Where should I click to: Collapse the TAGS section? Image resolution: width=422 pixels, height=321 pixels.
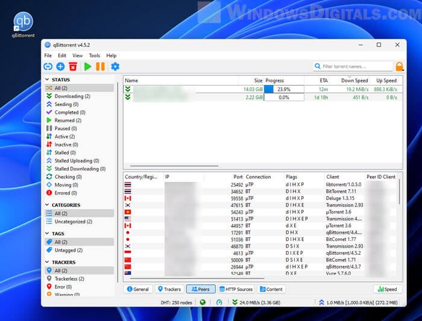coord(47,233)
